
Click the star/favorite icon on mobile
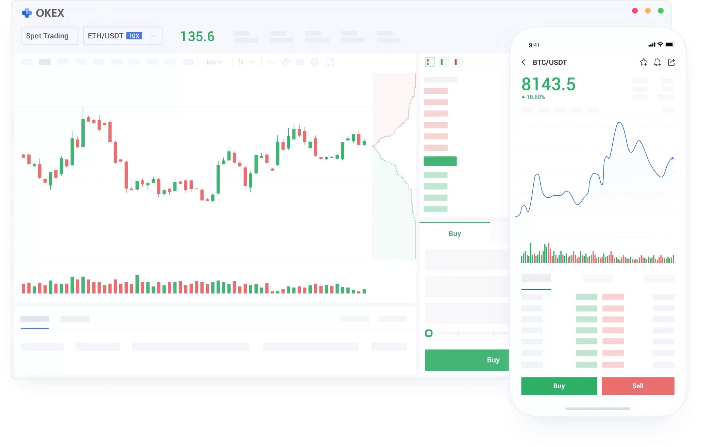click(643, 62)
